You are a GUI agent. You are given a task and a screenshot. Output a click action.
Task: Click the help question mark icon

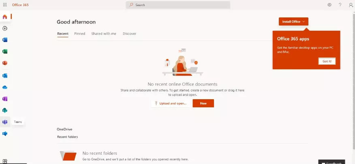(x=340, y=5)
